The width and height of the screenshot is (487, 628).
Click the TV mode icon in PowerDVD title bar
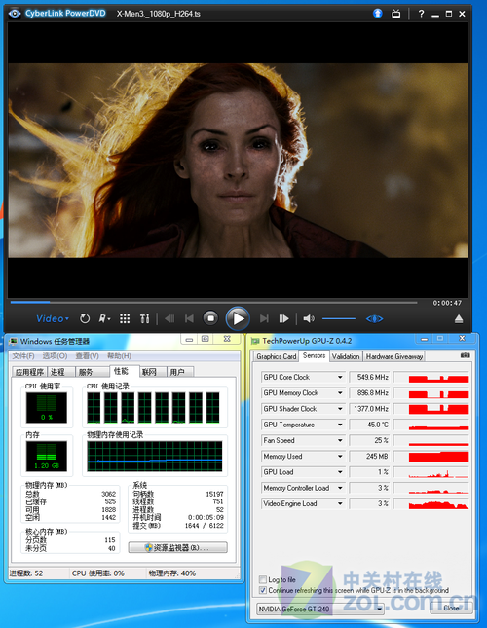[395, 14]
